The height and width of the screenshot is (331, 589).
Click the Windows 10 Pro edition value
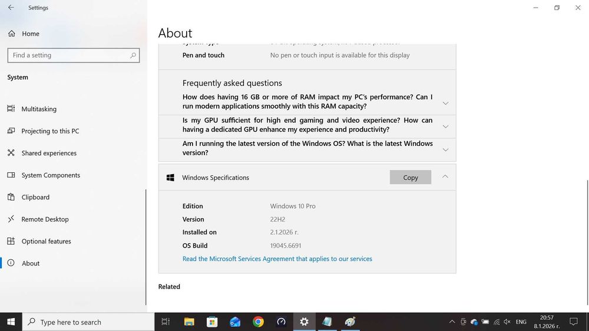coord(293,206)
